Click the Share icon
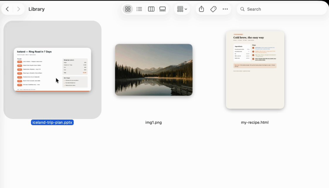 (201, 9)
